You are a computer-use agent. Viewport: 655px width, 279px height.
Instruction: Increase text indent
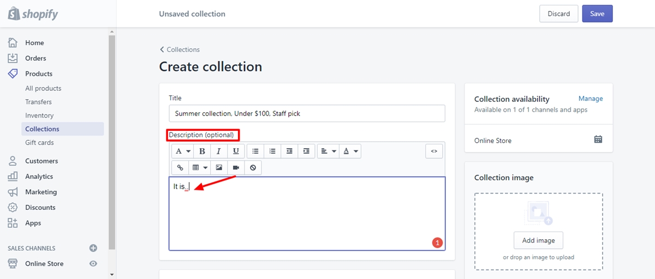(x=306, y=151)
